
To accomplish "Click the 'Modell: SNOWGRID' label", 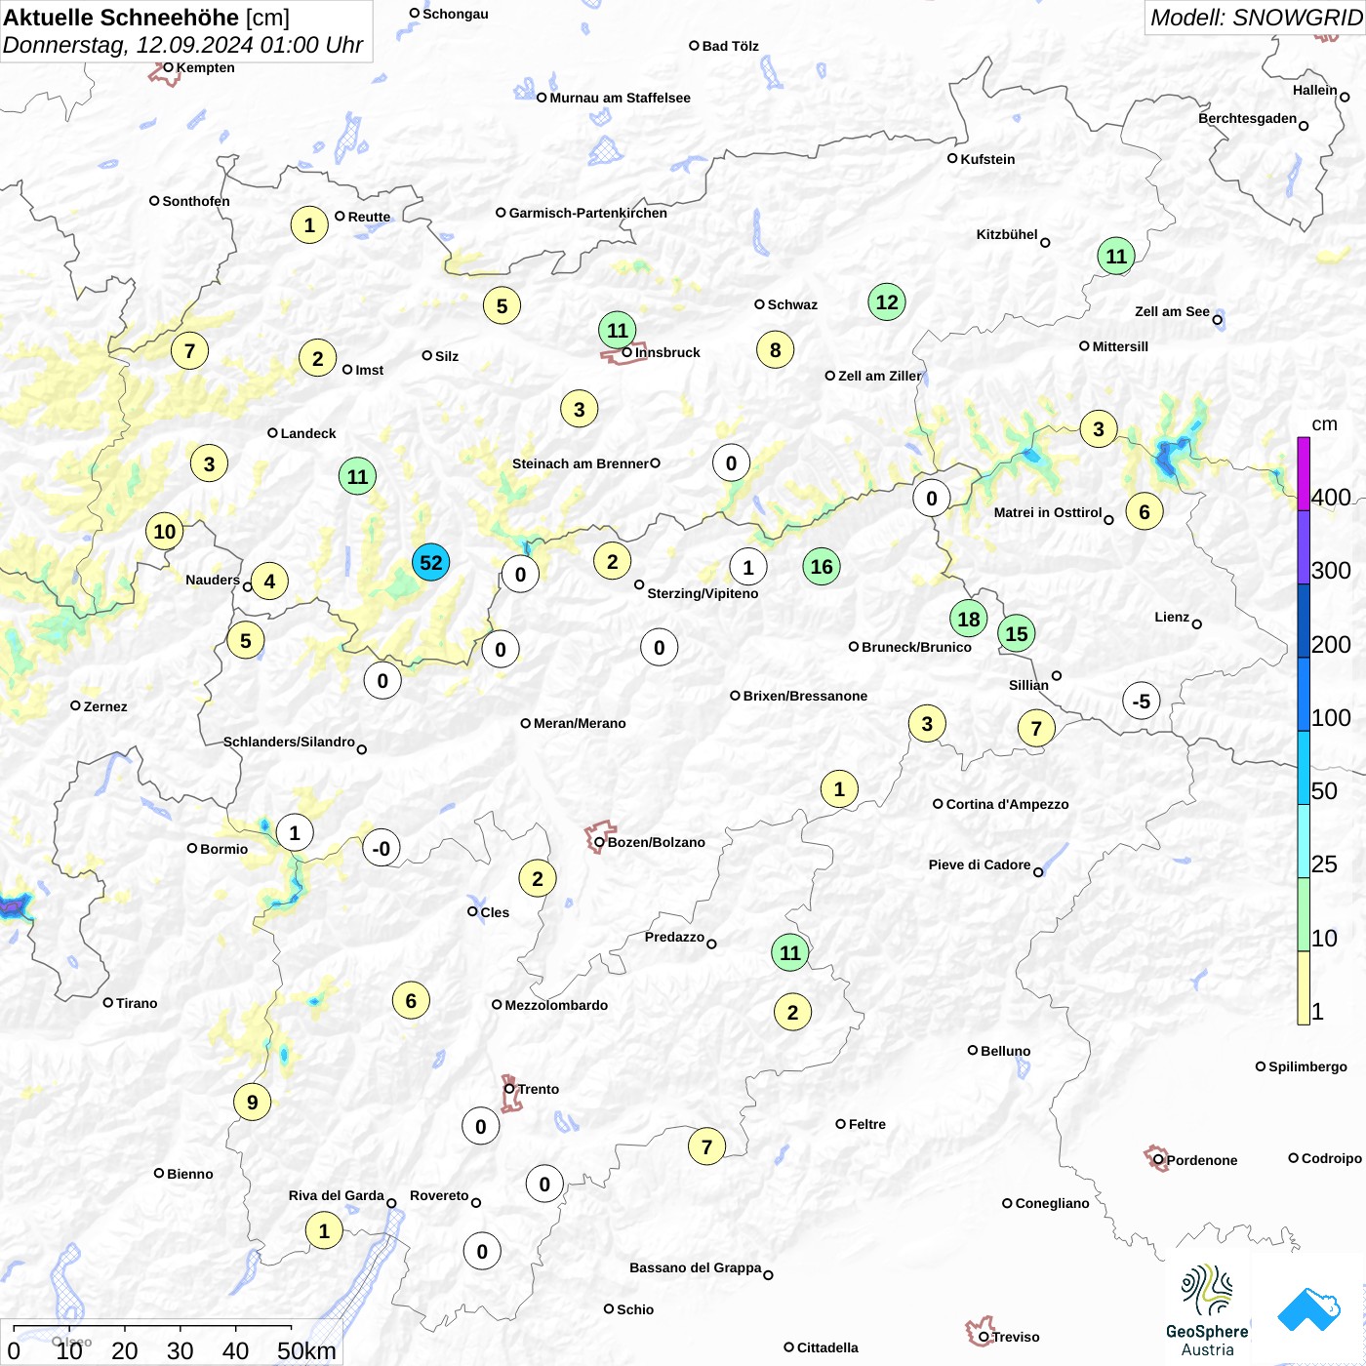I will click(x=1256, y=18).
